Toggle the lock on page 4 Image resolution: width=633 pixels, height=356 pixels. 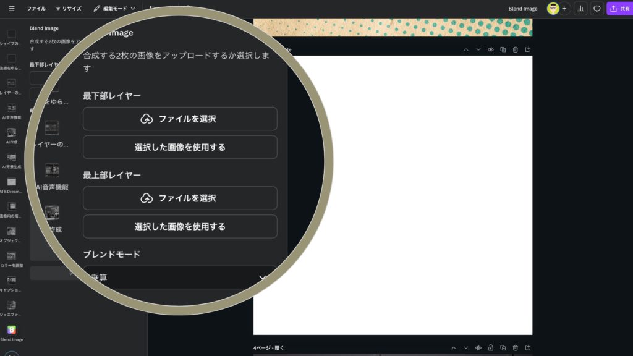coord(490,348)
